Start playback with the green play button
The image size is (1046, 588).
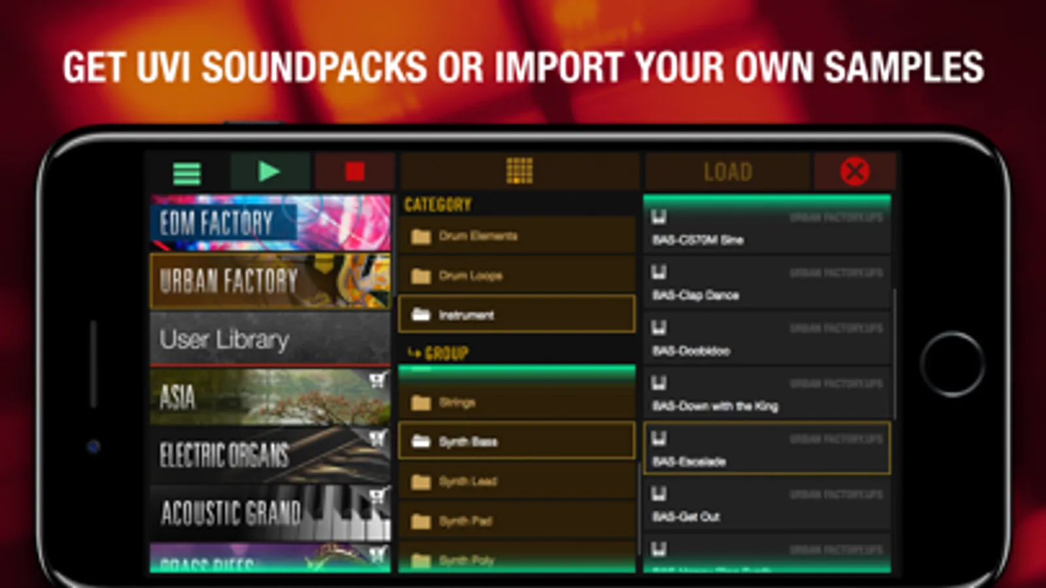(x=270, y=172)
